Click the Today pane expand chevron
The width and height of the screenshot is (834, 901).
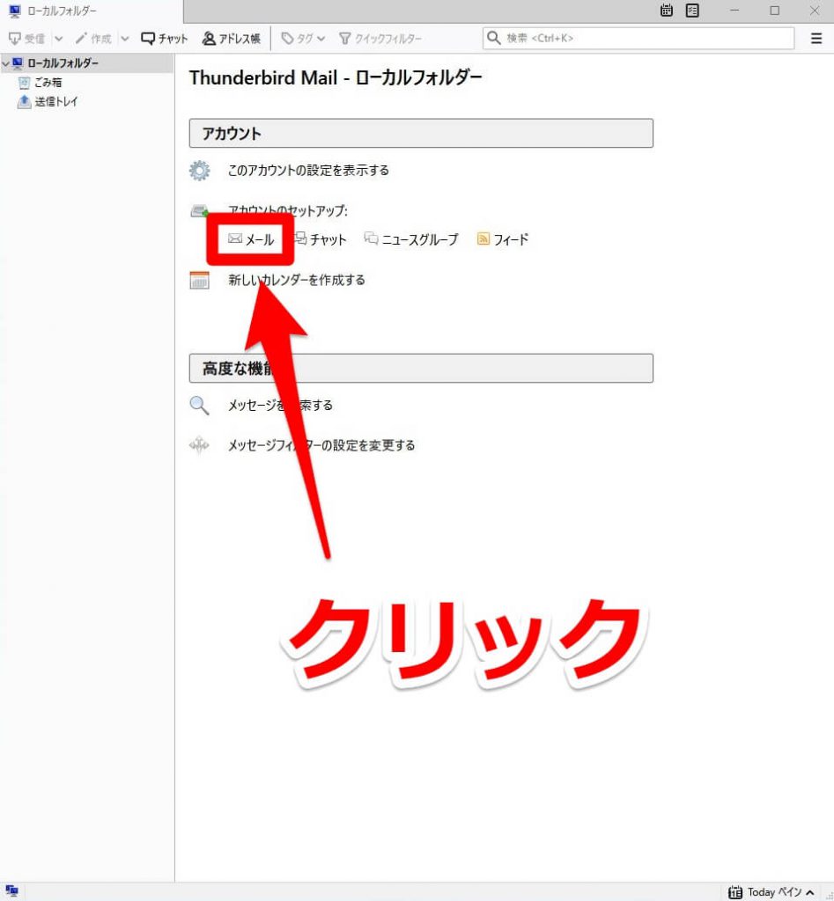(x=810, y=892)
